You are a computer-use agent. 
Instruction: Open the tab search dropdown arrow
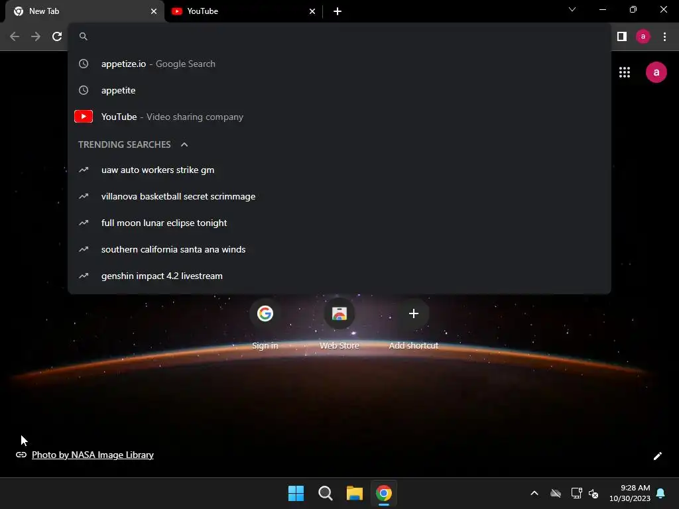pyautogui.click(x=572, y=9)
